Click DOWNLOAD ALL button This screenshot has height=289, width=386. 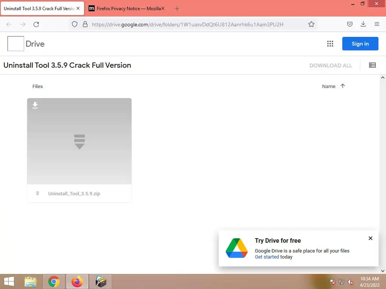331,65
